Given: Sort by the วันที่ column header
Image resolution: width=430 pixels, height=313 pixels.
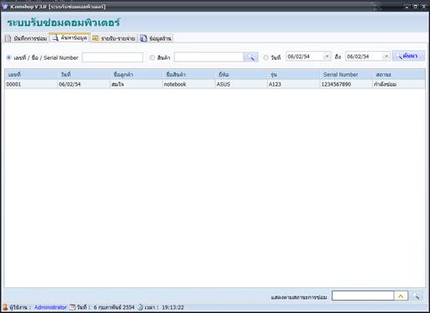Looking at the screenshot, I should coord(83,74).
